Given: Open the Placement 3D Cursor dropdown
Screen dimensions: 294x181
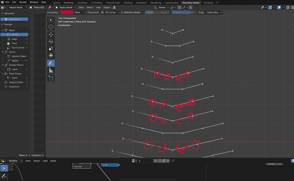Looking at the screenshot, I should [x=110, y=12].
